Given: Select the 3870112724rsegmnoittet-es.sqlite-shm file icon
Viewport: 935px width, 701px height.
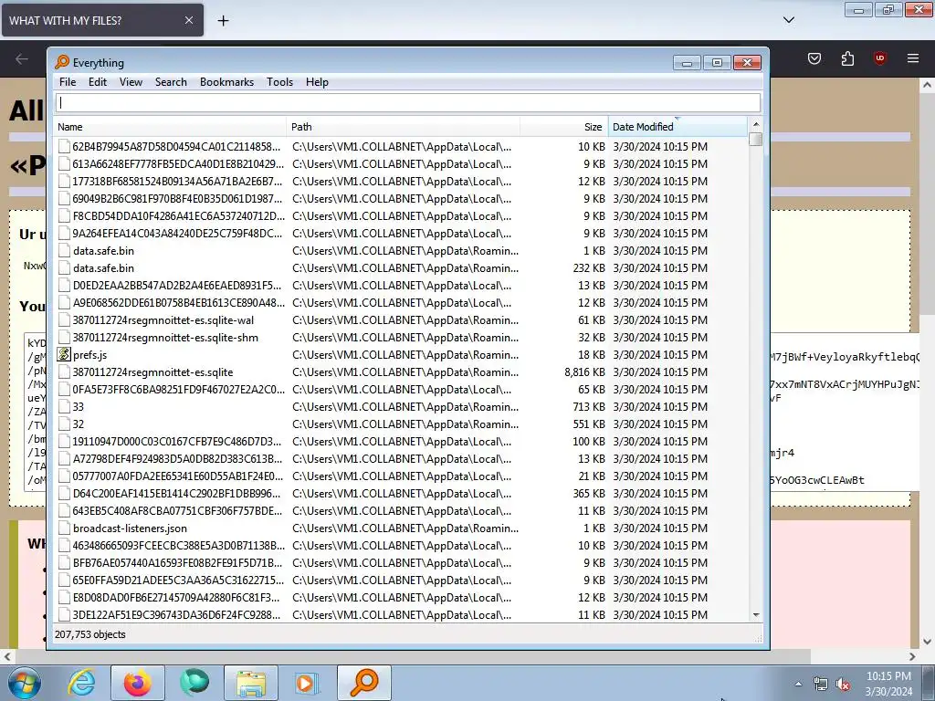Looking at the screenshot, I should (x=64, y=338).
